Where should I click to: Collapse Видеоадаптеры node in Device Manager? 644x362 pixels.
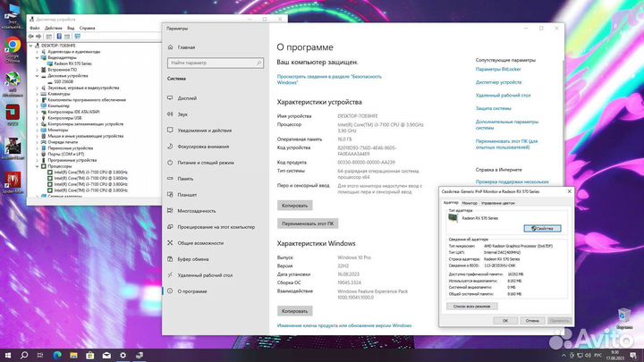pos(37,58)
